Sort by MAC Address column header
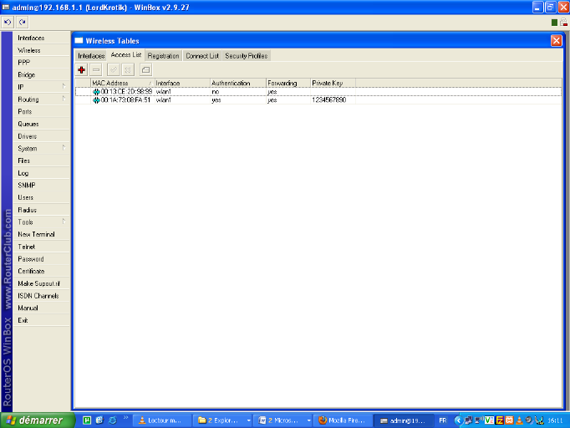The image size is (570, 428). pos(121,83)
